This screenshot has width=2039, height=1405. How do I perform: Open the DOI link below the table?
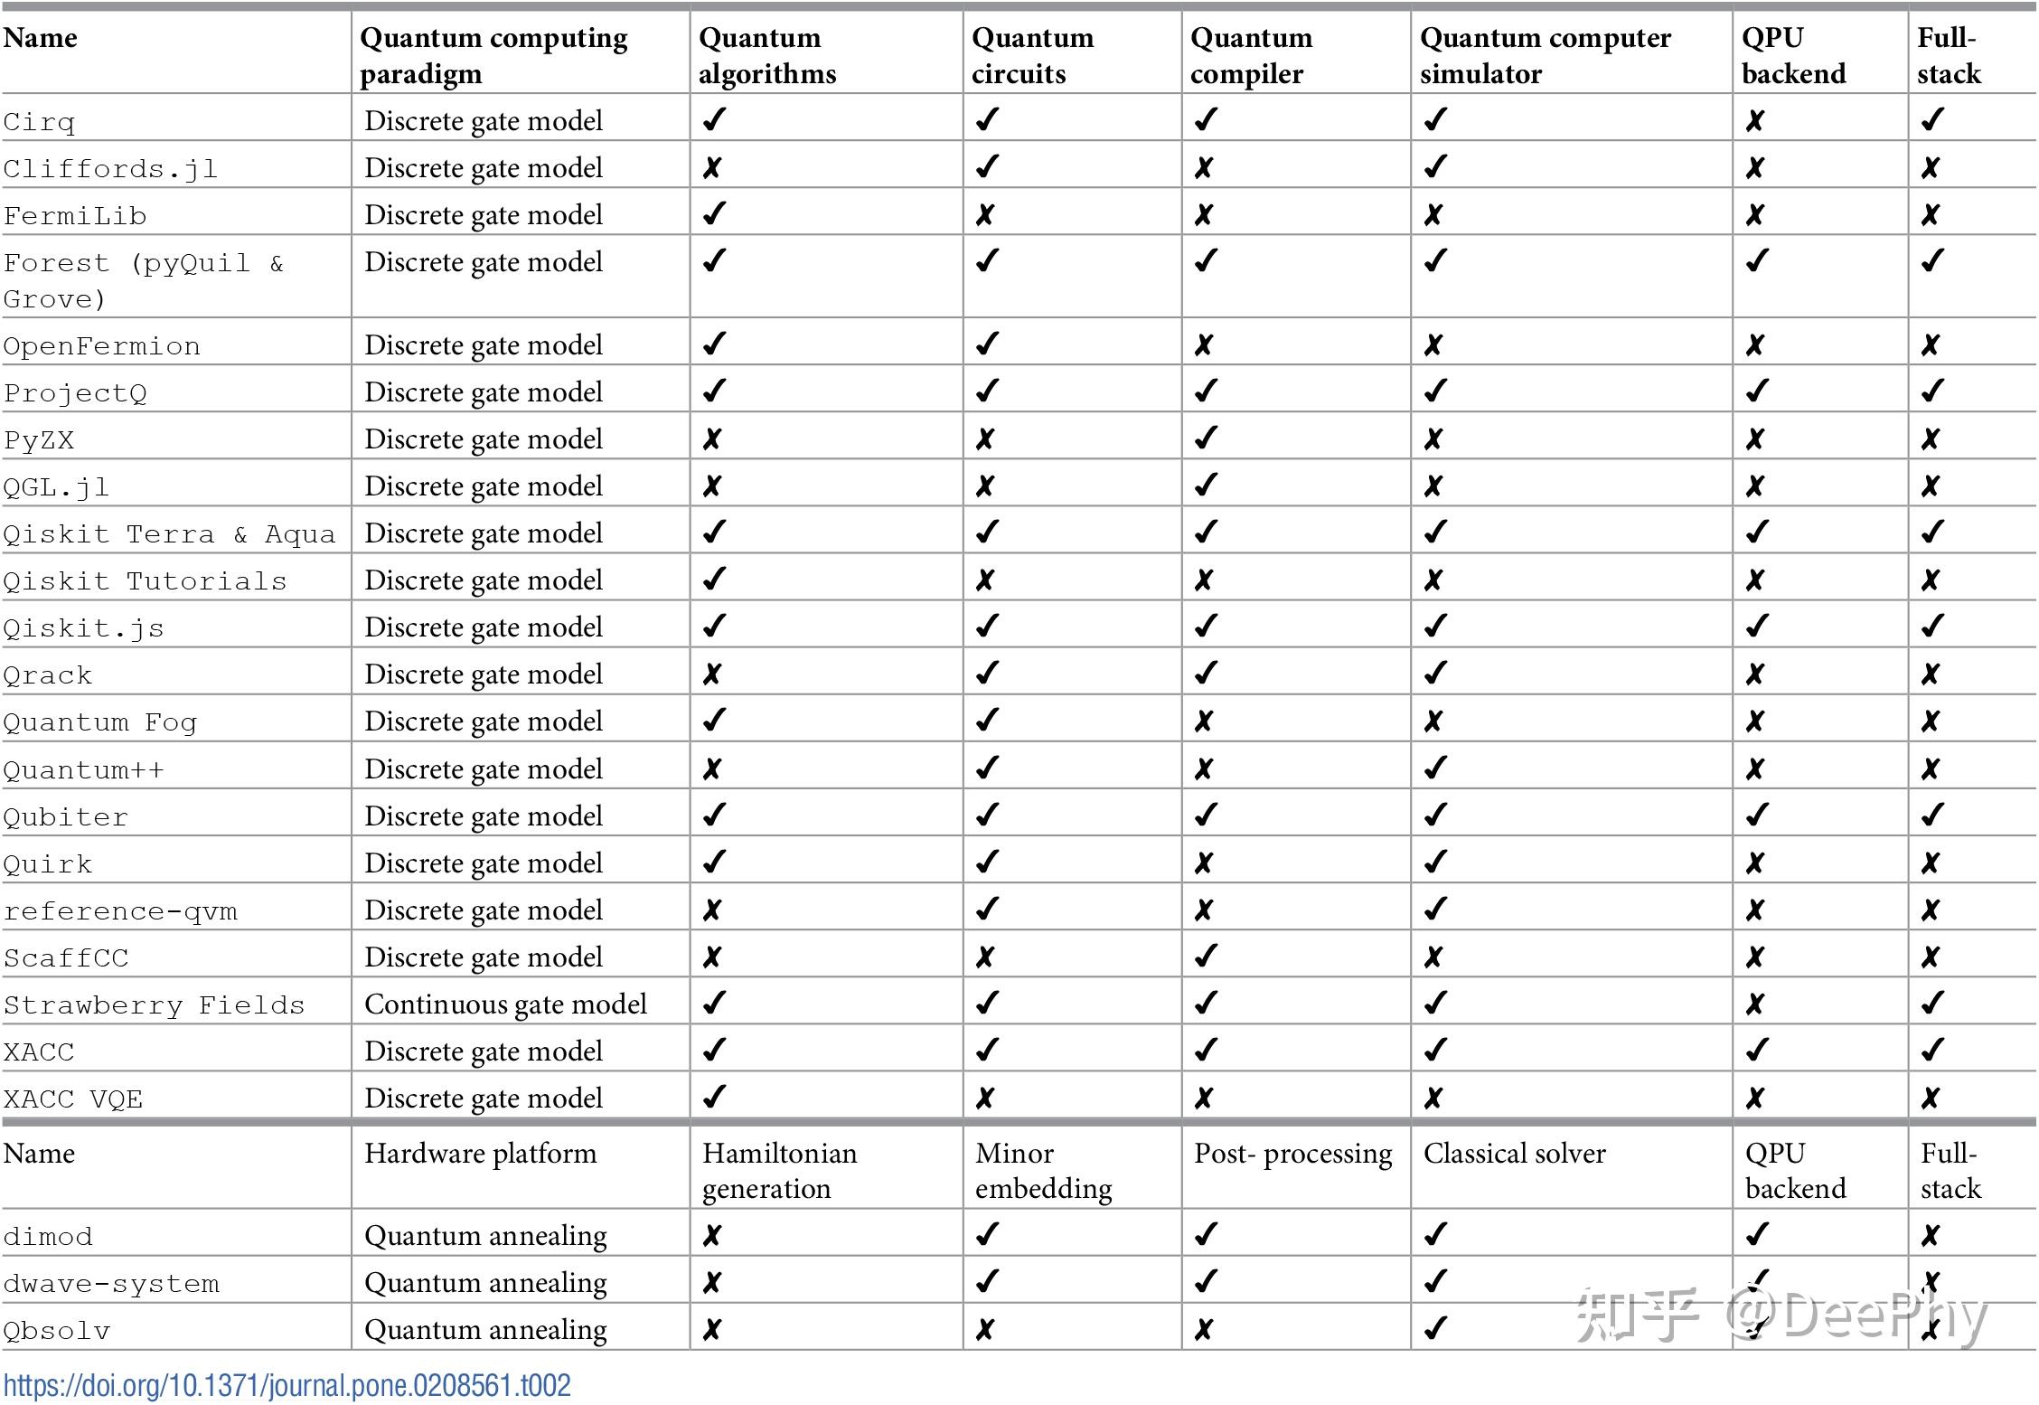(287, 1385)
